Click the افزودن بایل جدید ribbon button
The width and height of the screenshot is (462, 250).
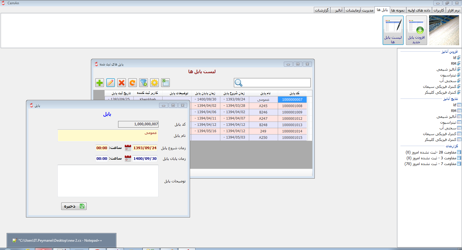[x=416, y=30]
